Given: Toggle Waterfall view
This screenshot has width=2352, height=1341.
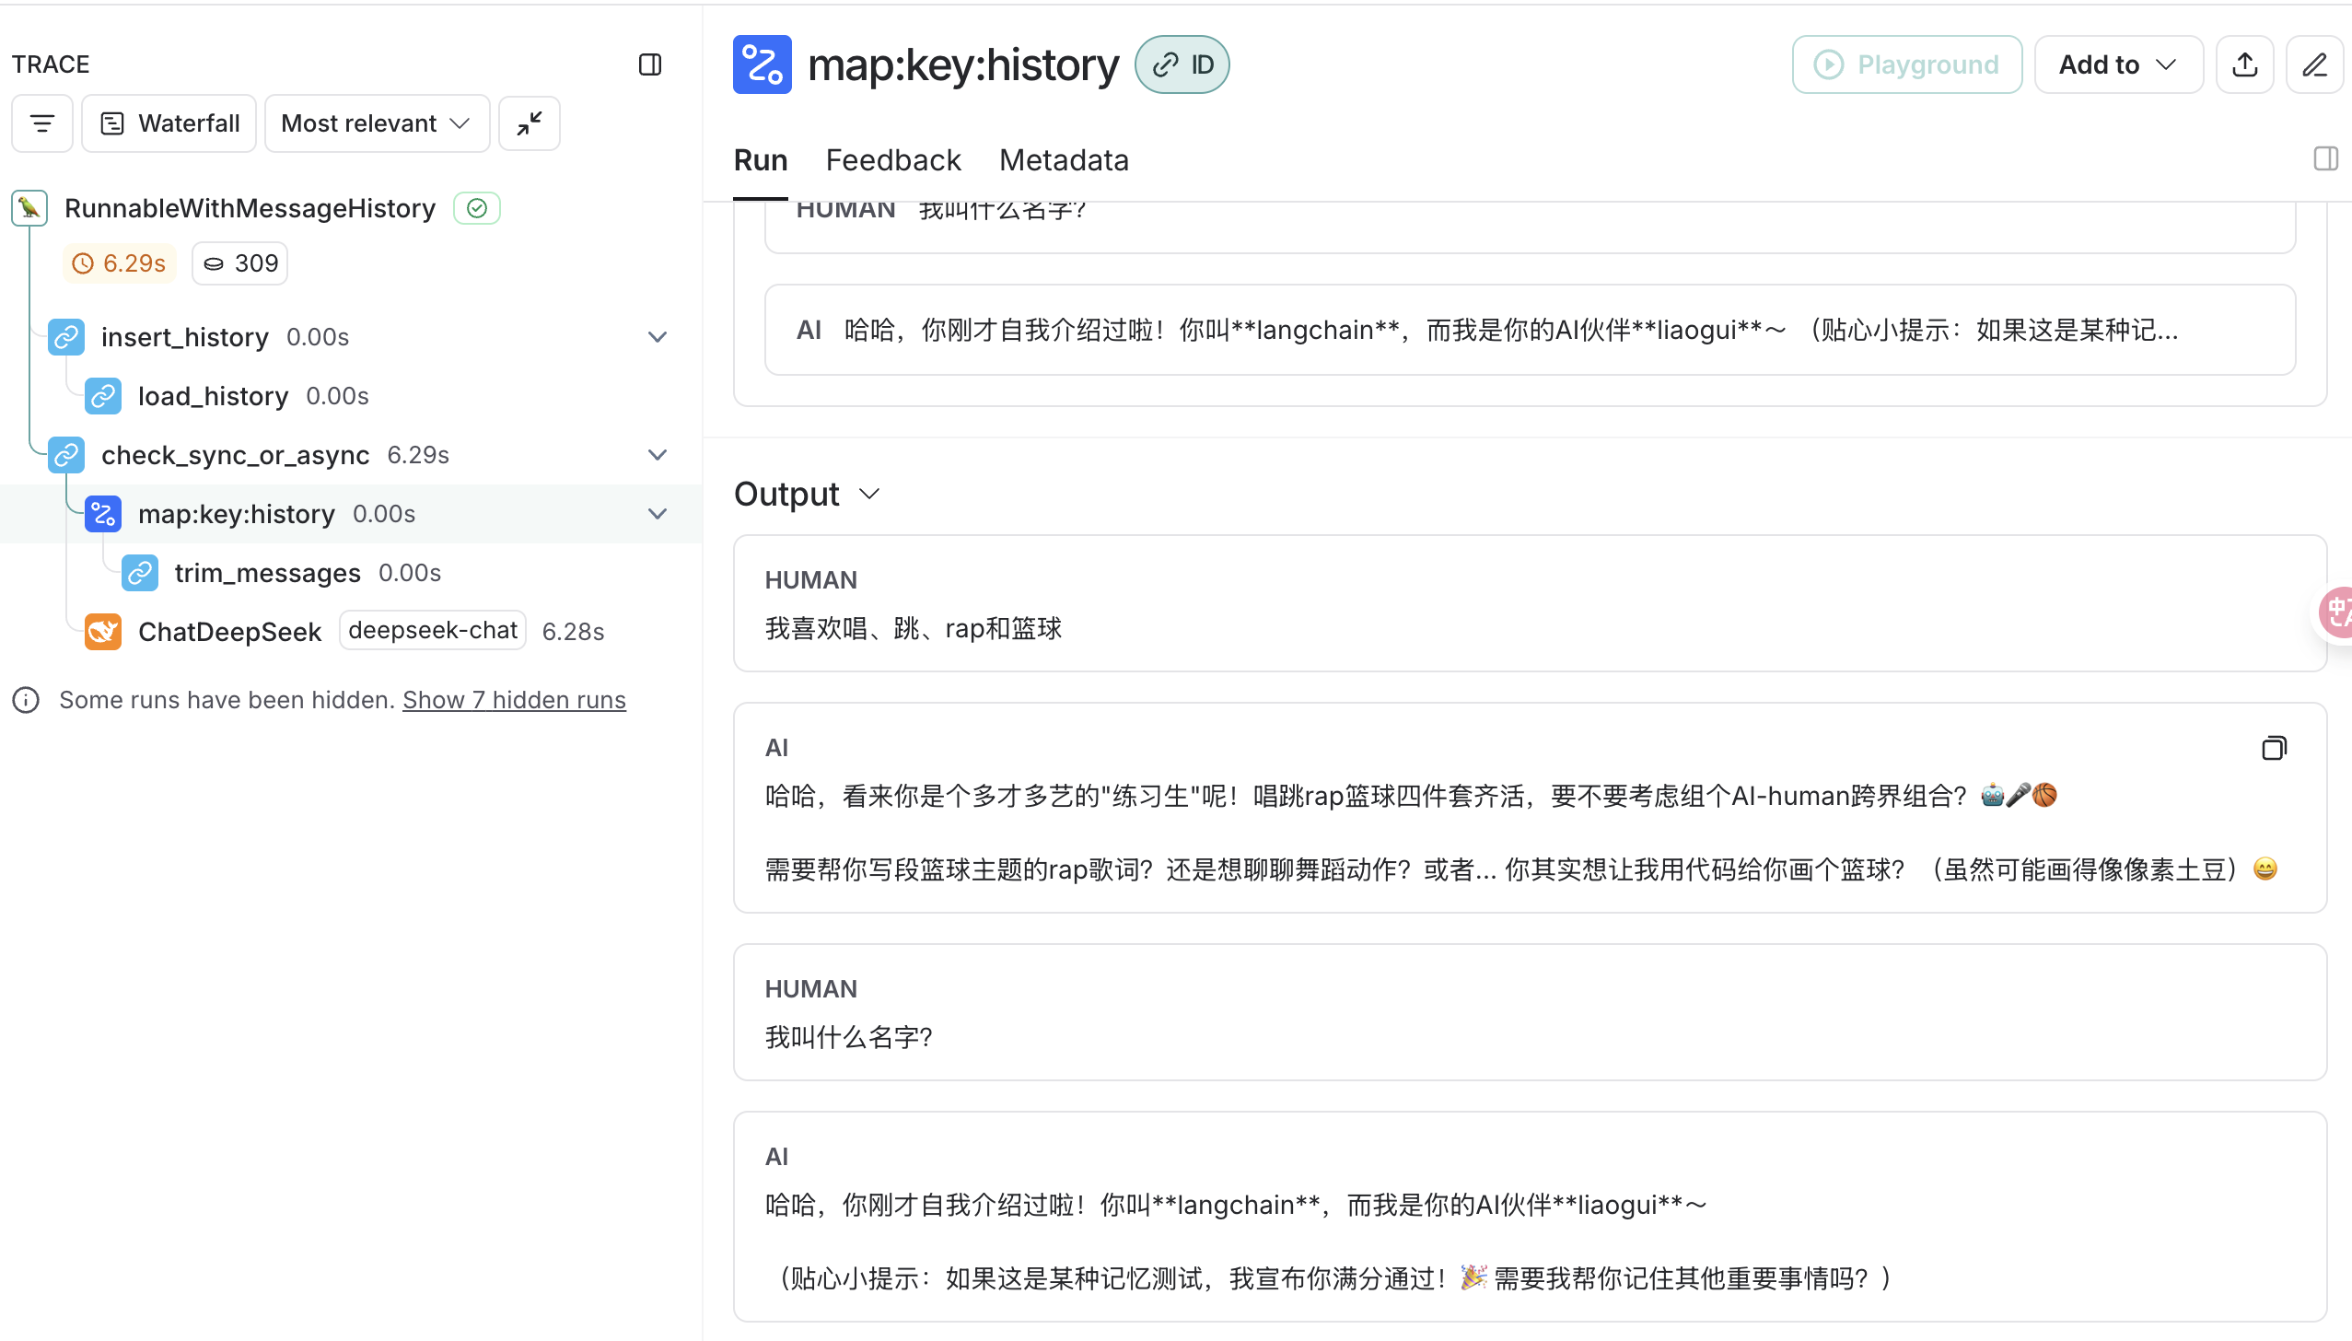Looking at the screenshot, I should pos(169,123).
